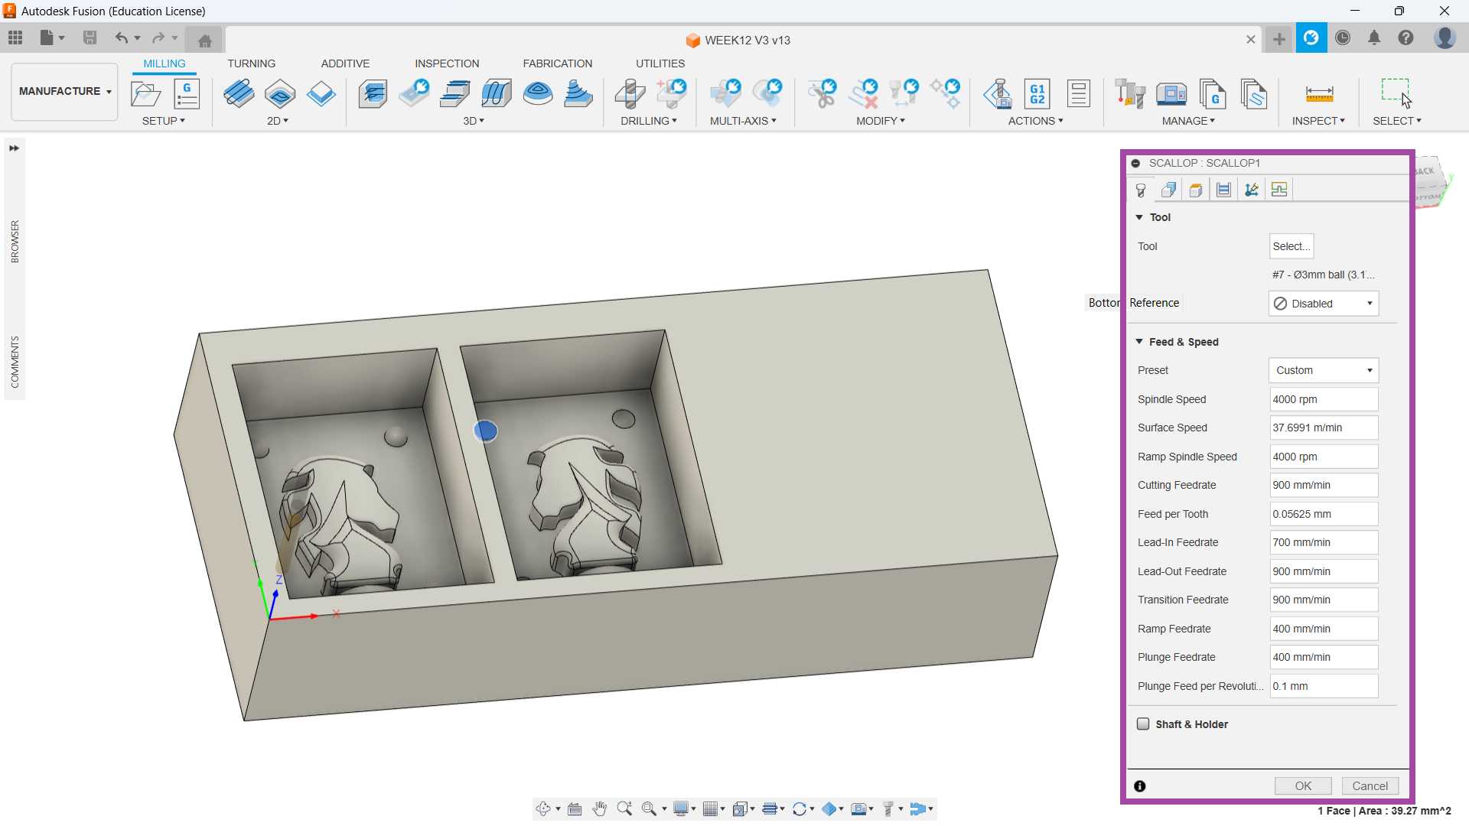Collapse the Tool section triangle
1469x826 pixels.
tap(1139, 217)
